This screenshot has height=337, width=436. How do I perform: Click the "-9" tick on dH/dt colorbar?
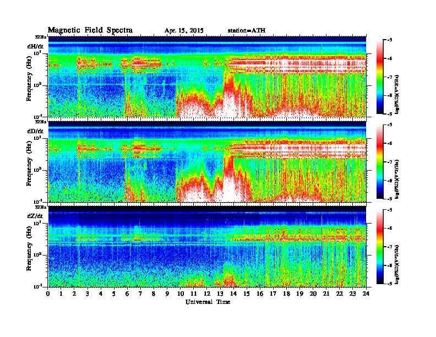[x=390, y=114]
